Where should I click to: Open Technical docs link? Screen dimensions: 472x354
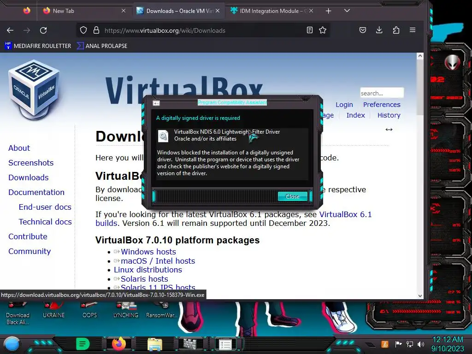coord(45,222)
